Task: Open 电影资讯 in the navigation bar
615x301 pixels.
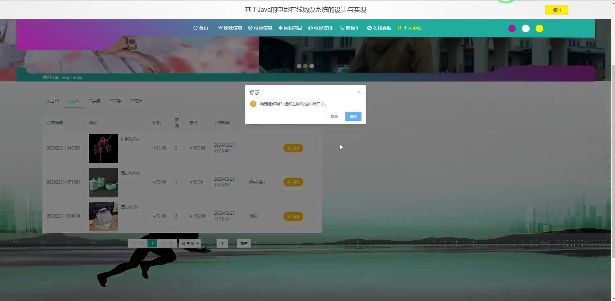Action: click(320, 28)
